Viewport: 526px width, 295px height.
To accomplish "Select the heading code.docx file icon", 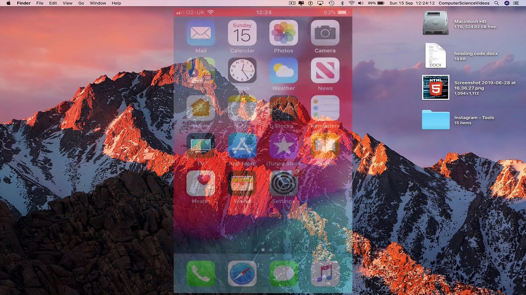I will pyautogui.click(x=436, y=55).
